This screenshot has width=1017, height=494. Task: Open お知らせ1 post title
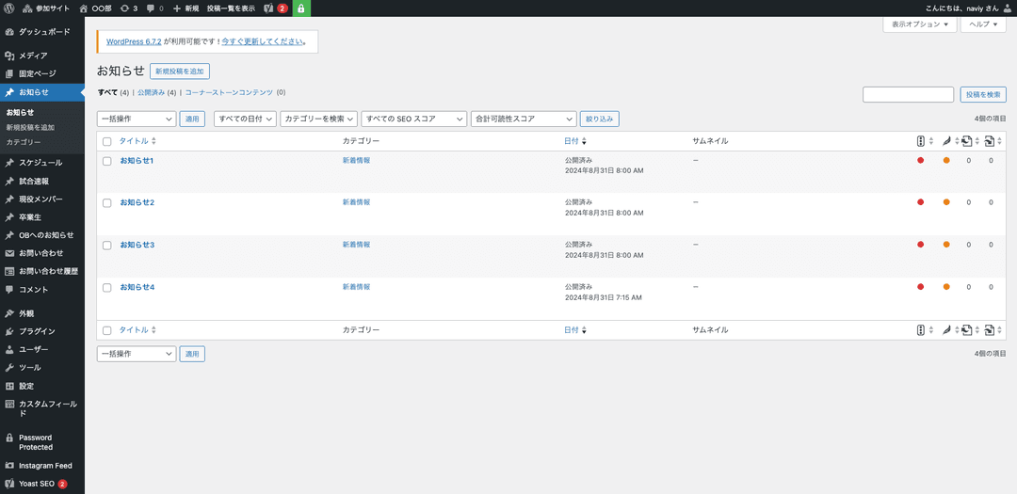(x=137, y=161)
